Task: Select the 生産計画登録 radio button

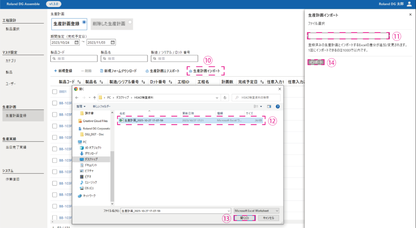Action: (x=84, y=22)
